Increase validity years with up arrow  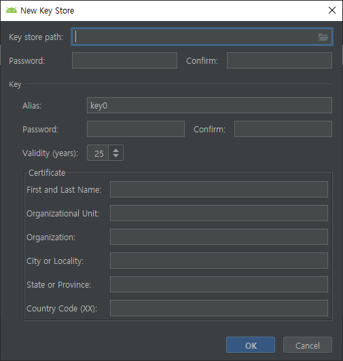tap(115, 150)
